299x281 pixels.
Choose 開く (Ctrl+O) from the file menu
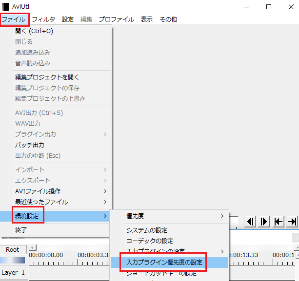[x=55, y=31]
